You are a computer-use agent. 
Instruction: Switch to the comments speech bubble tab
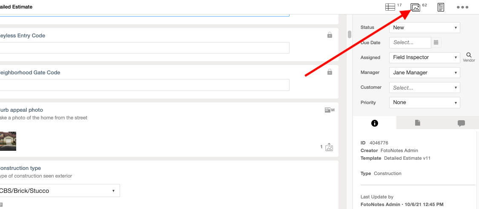click(x=461, y=123)
